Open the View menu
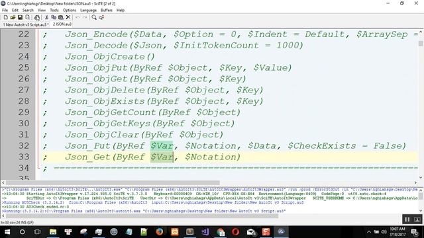 point(41,11)
